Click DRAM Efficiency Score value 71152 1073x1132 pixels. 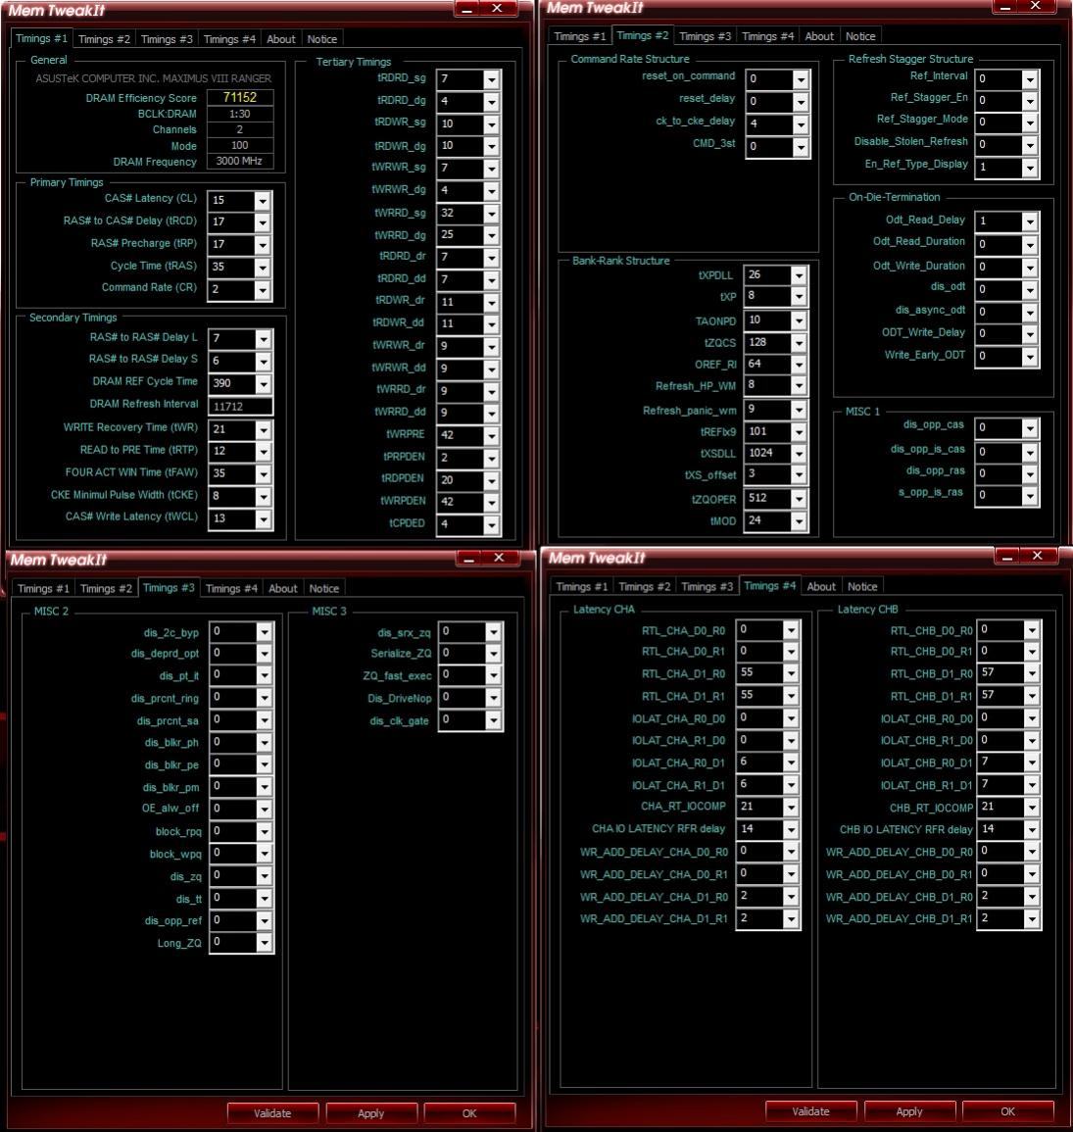point(239,97)
